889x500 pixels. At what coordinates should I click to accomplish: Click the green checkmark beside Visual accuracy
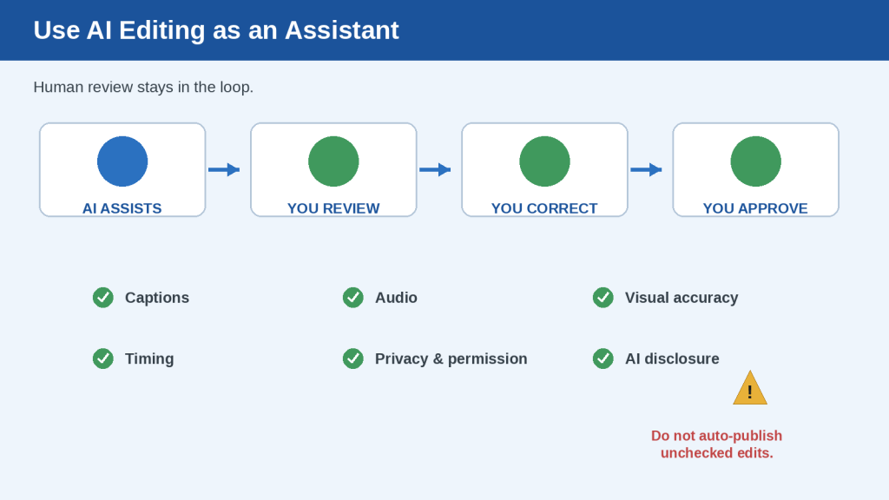pos(603,298)
